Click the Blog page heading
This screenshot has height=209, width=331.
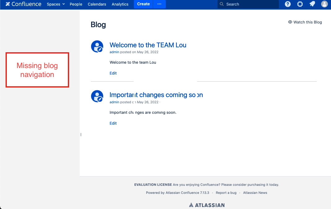(x=98, y=25)
